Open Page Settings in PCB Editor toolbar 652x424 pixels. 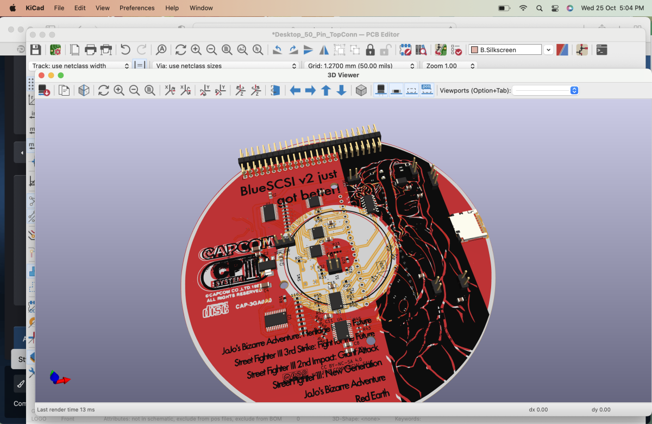coord(75,50)
